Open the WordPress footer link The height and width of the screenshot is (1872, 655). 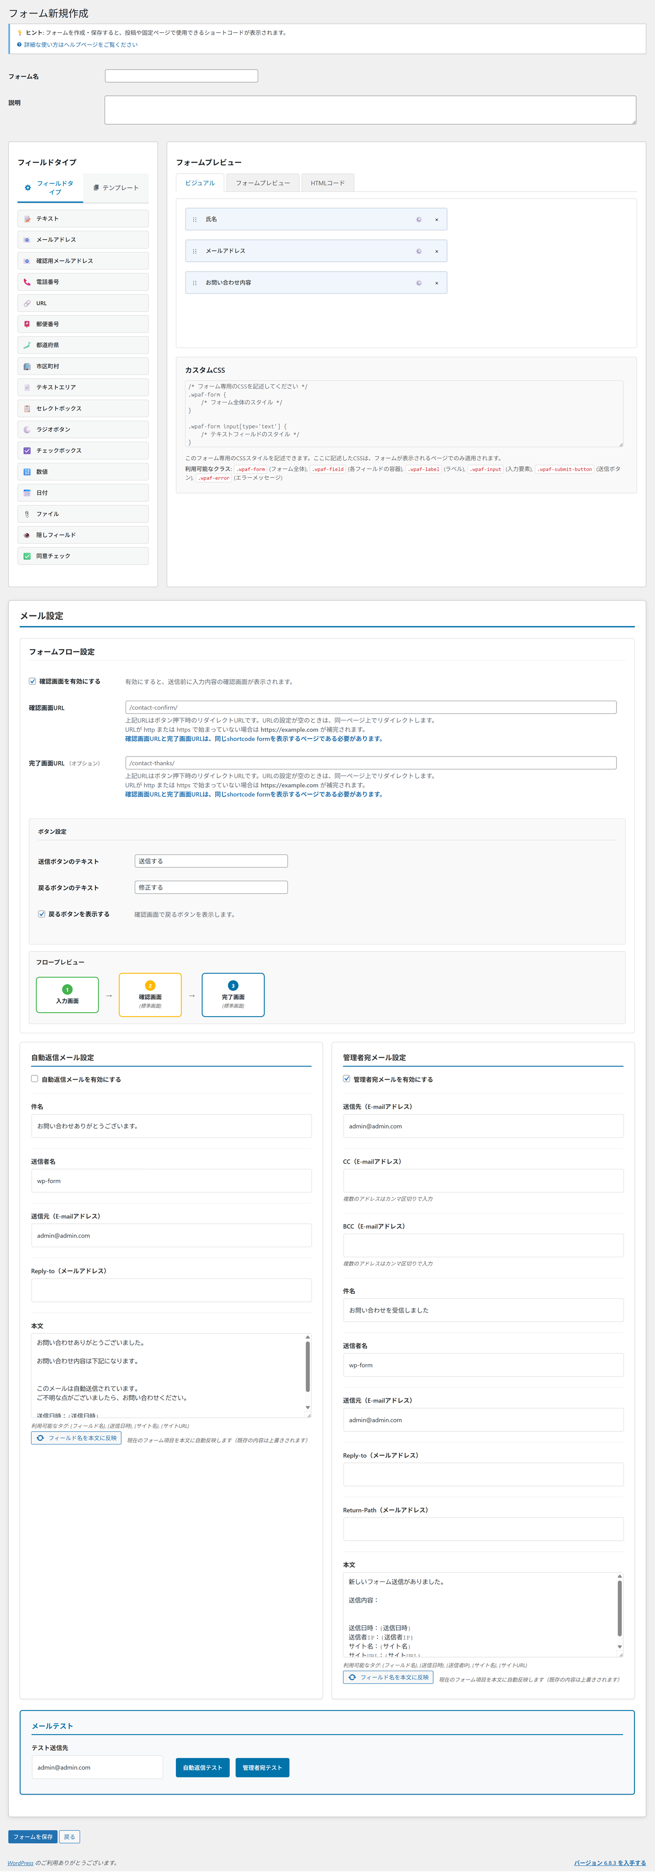tap(21, 1862)
